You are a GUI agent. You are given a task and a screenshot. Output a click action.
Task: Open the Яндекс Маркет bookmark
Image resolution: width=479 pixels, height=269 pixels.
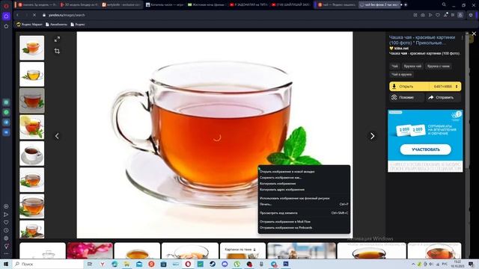point(29,25)
